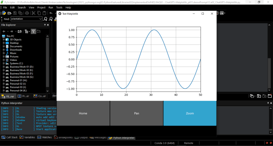Viewport: 273px width, 146px height.
Task: Open the Variables tab
Action: coord(27,137)
